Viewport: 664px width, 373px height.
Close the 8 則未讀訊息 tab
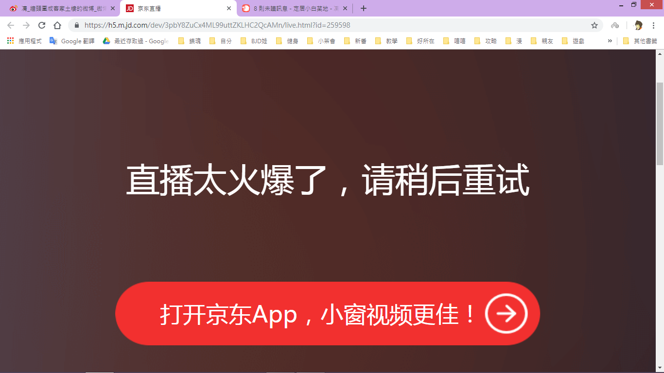[x=345, y=8]
